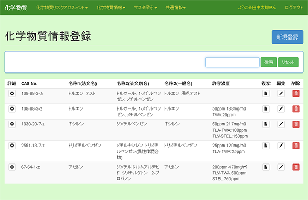The width and height of the screenshot is (308, 200).
Task: Delete the 2551-13-7-z record
Action: pyautogui.click(x=296, y=146)
